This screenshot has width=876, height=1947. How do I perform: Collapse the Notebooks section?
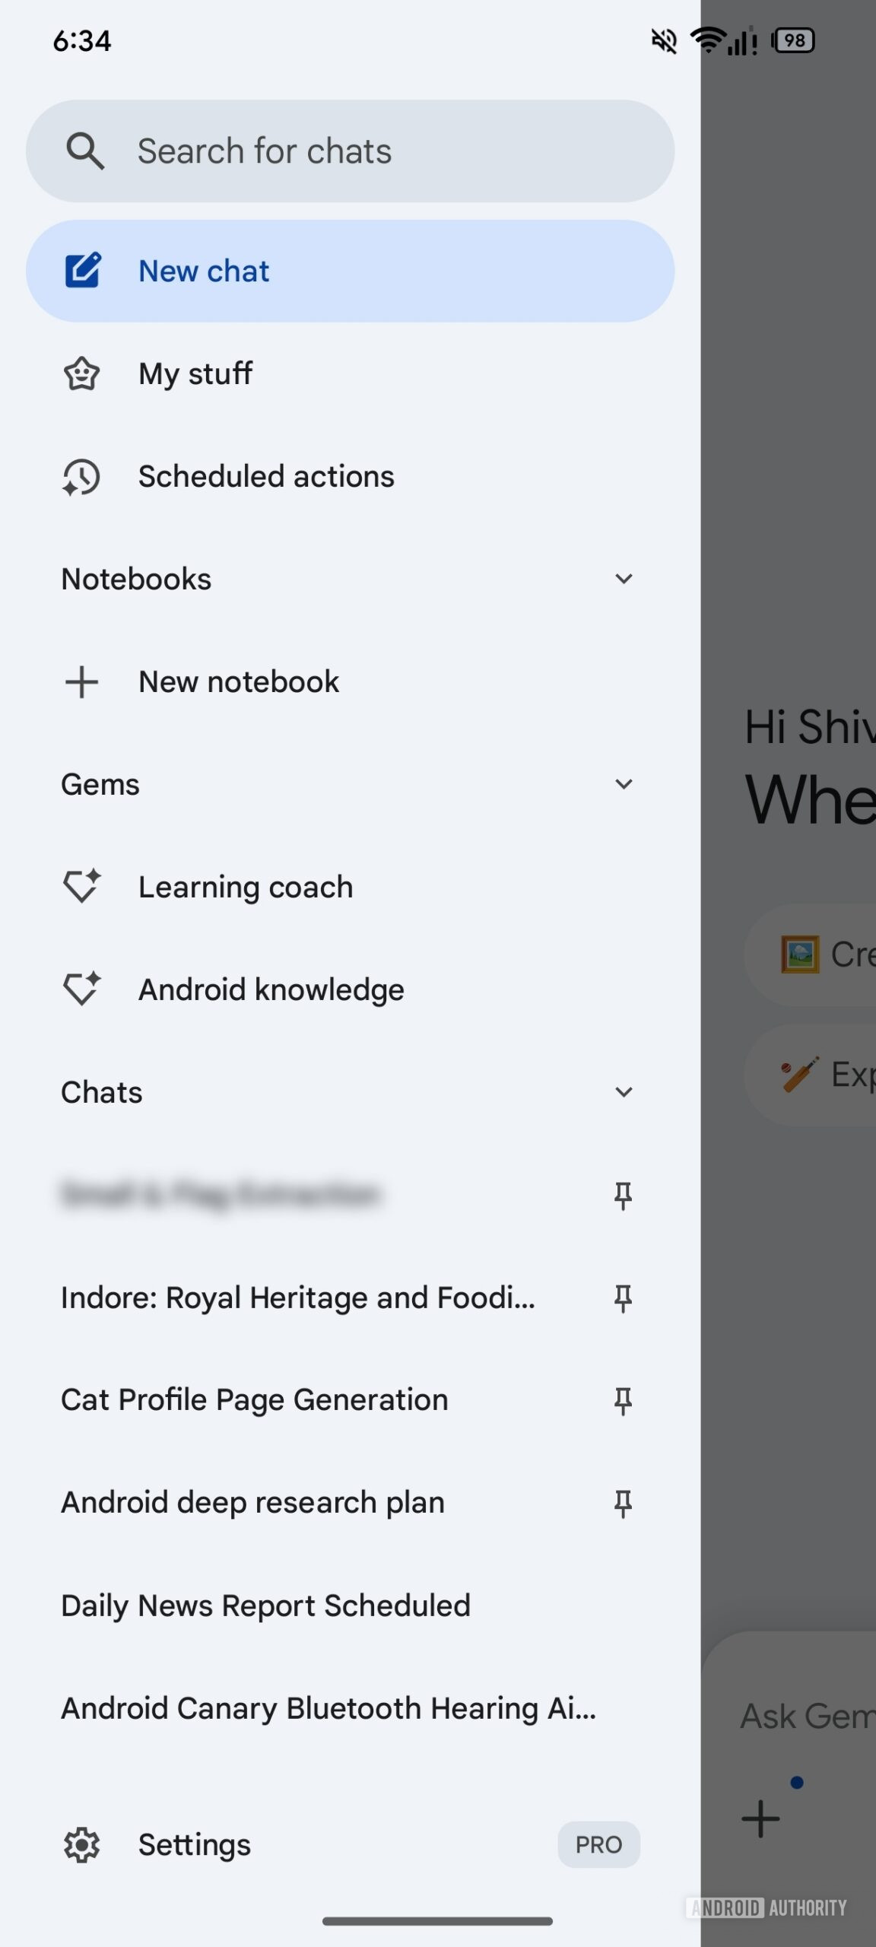coord(624,579)
